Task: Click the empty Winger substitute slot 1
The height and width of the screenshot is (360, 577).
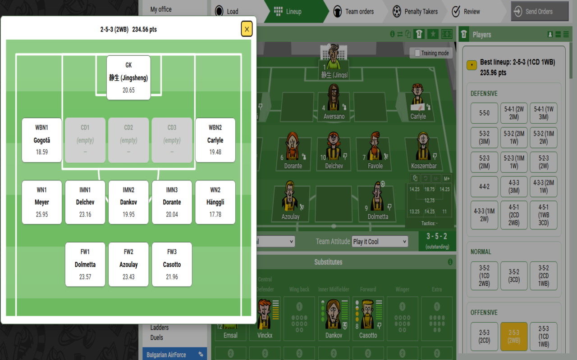Action: click(x=403, y=318)
